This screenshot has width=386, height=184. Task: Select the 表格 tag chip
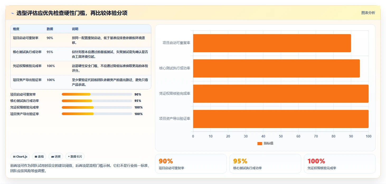pyautogui.click(x=39, y=157)
